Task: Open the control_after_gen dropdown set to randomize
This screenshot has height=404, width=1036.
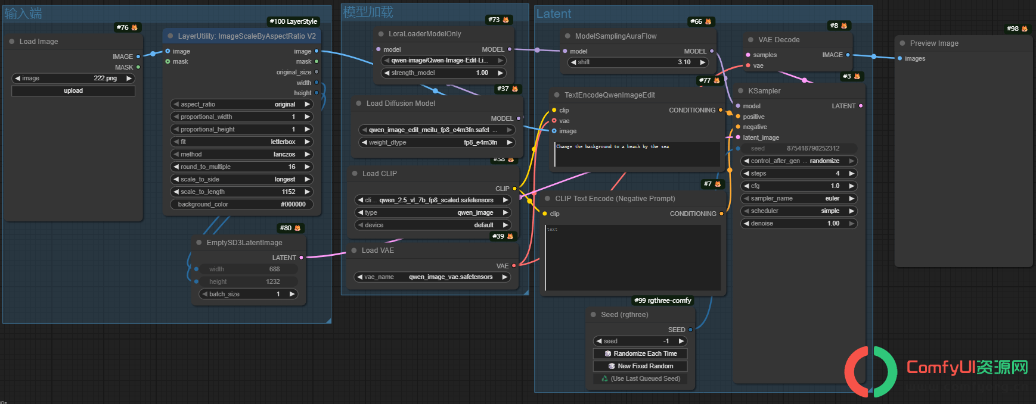Action: click(799, 161)
